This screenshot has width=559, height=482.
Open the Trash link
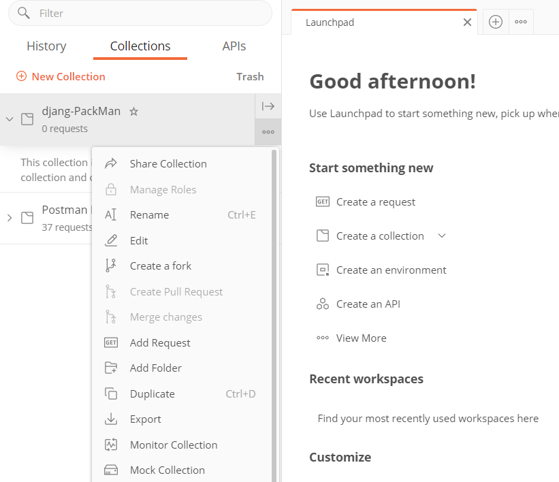250,77
